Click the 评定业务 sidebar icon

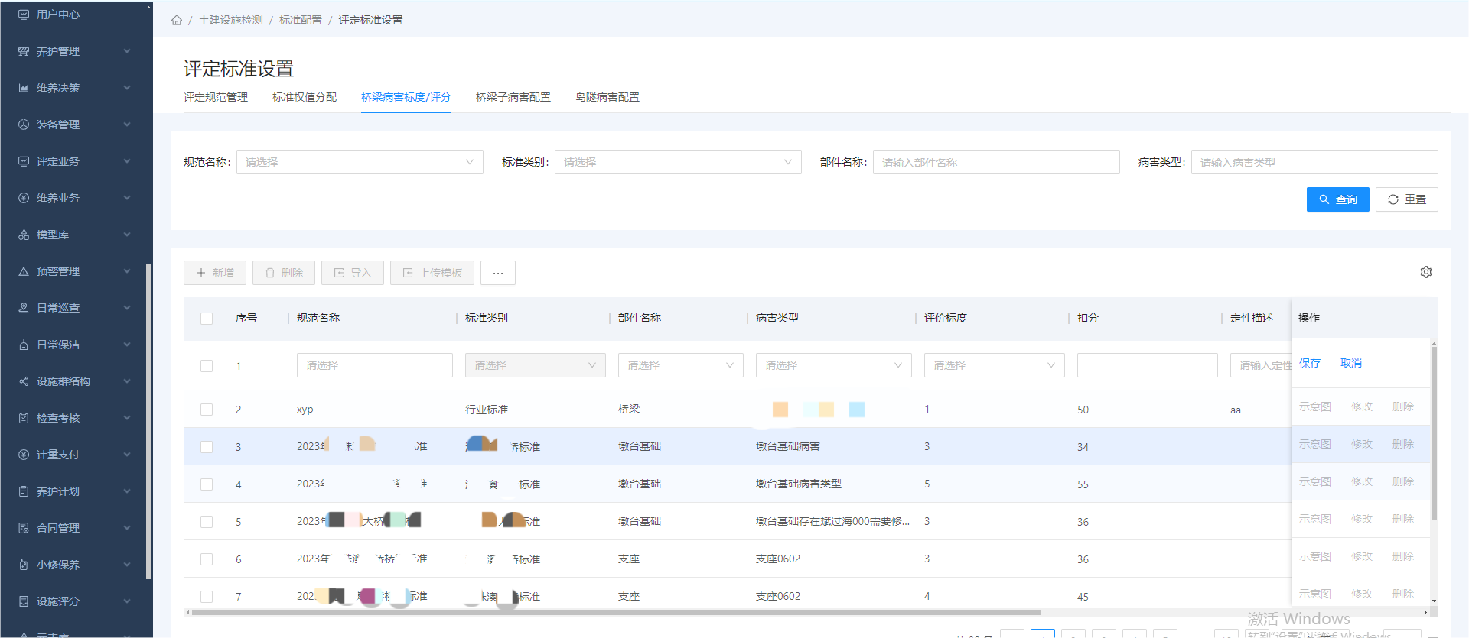(24, 161)
